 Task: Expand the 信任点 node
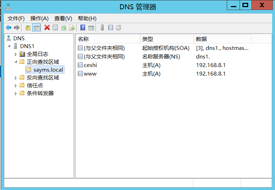[x=16, y=86]
